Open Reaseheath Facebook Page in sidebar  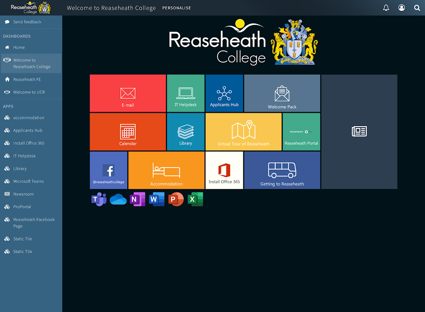point(31,223)
